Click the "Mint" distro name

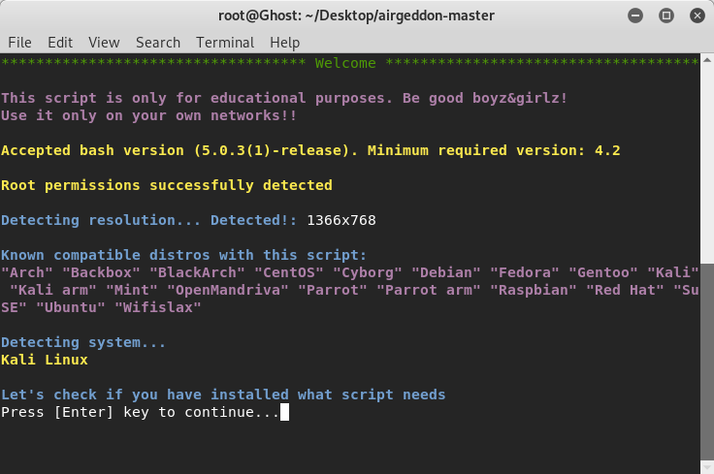132,290
